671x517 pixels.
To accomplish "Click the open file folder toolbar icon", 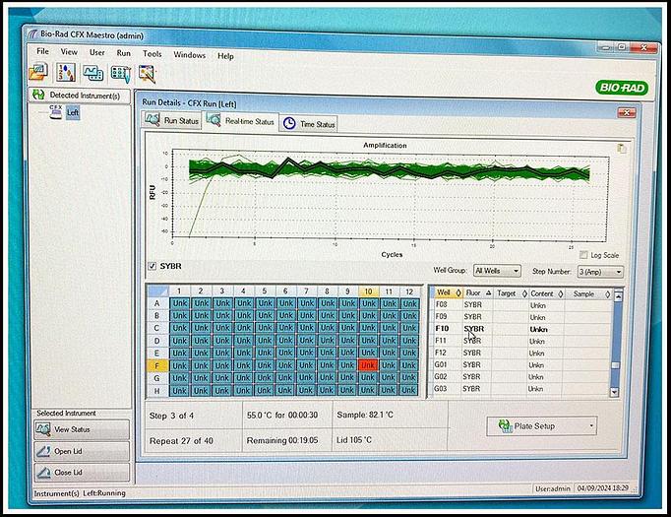I will click(x=39, y=73).
